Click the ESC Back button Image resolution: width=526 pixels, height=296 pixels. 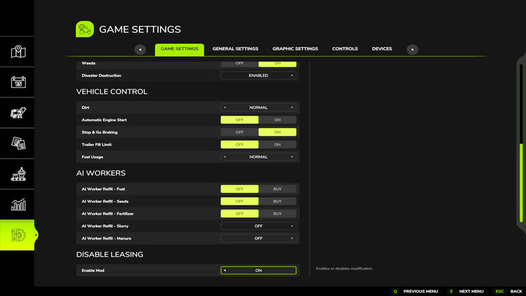pos(508,291)
